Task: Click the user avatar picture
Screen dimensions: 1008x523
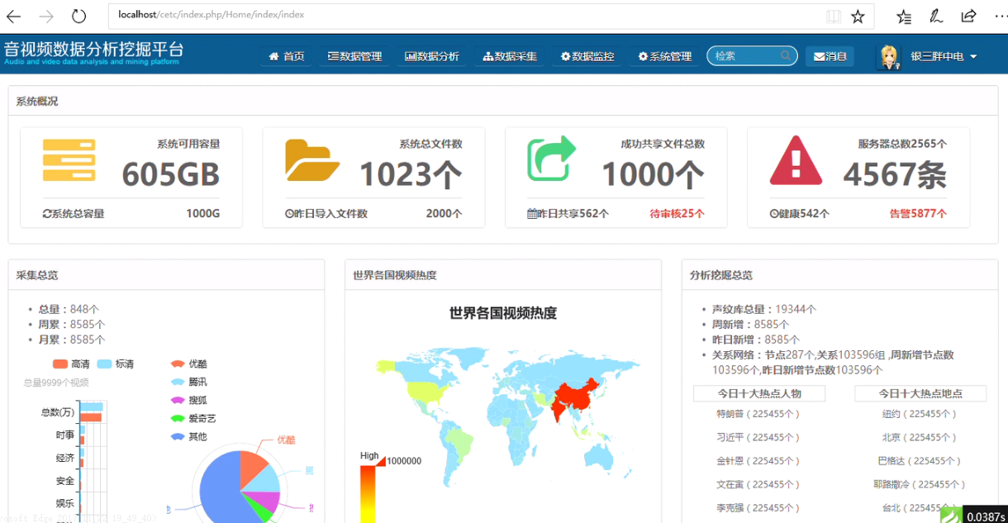Action: (x=889, y=57)
